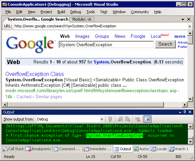The image size is (195, 161).
Task: Click the Google search query field
Action: pyautogui.click(x=106, y=45)
